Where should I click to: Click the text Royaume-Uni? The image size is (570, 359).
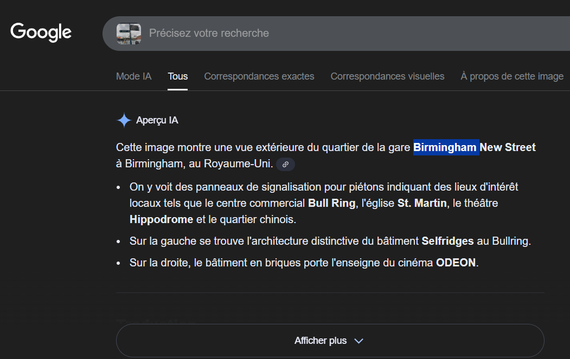(x=238, y=164)
